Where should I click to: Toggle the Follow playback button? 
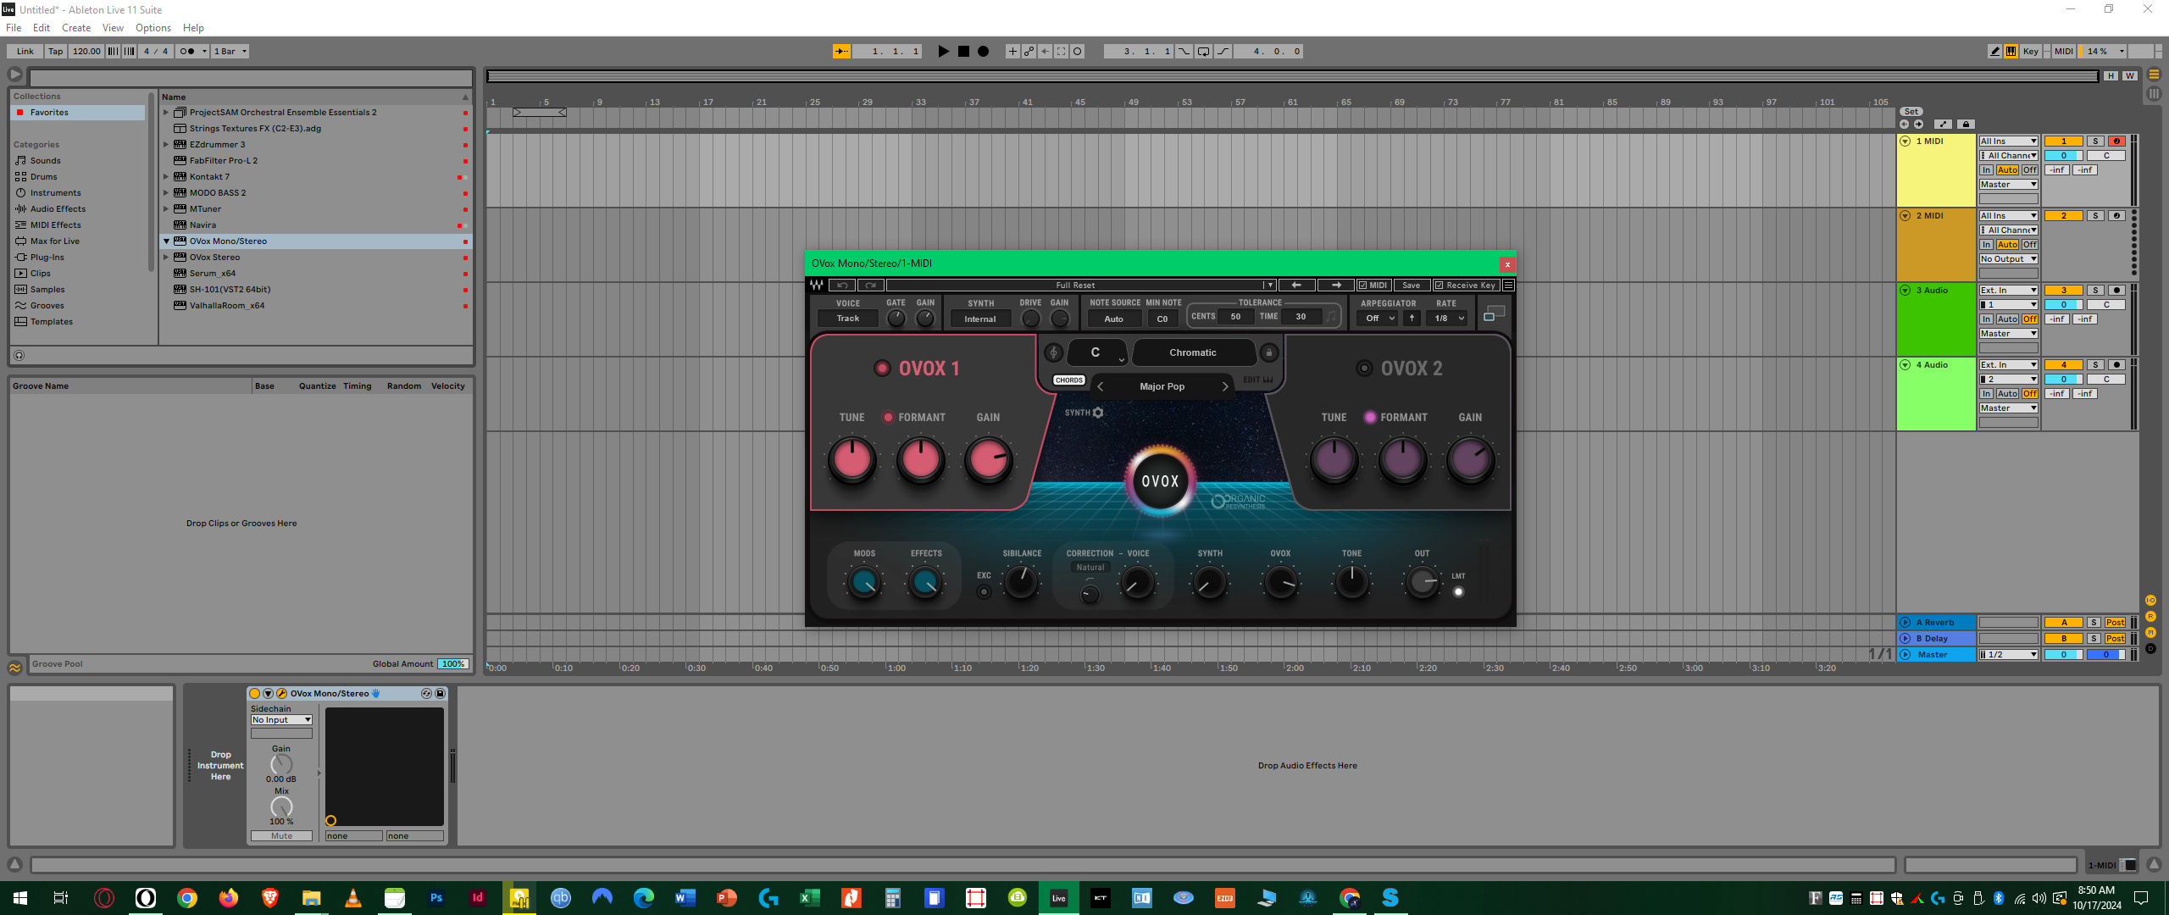(841, 52)
